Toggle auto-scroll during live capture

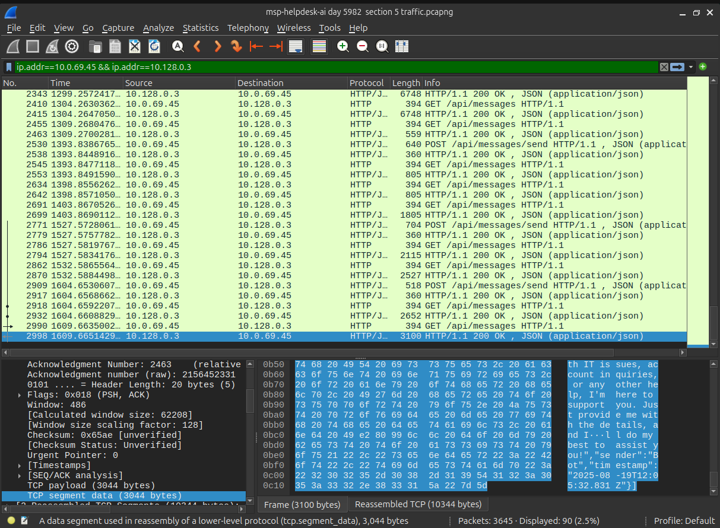point(295,46)
